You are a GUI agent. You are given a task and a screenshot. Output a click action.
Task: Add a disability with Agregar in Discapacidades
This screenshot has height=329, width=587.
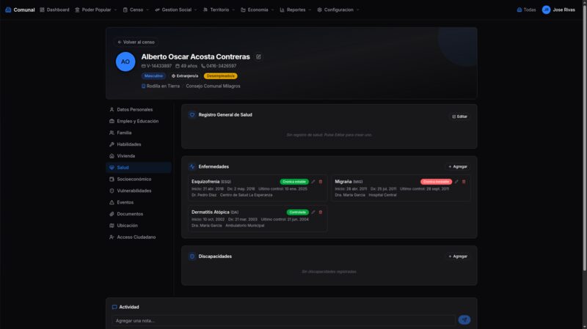[x=458, y=256]
